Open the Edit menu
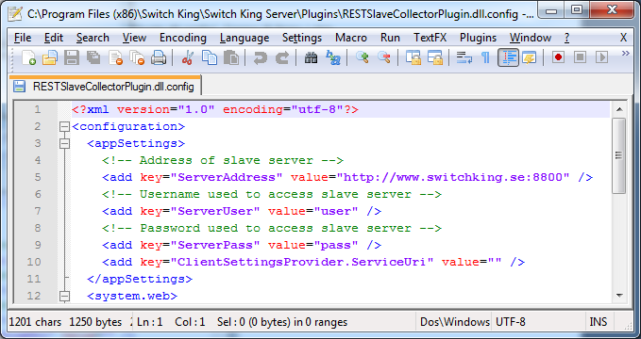 click(54, 38)
